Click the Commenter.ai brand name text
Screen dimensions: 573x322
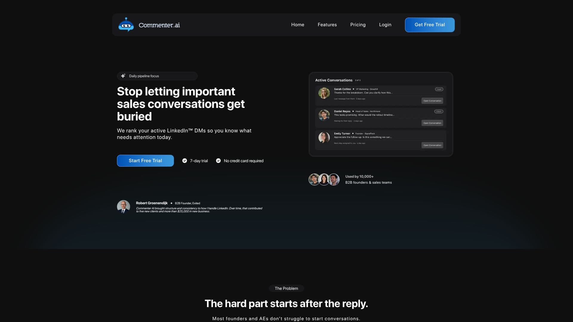(159, 25)
